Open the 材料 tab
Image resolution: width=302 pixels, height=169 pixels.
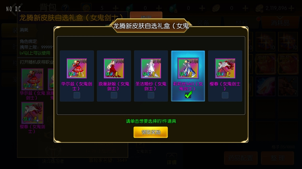[242, 23]
